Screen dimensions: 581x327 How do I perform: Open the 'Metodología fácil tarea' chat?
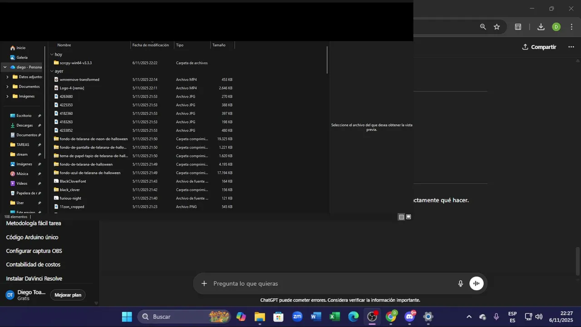(x=34, y=223)
